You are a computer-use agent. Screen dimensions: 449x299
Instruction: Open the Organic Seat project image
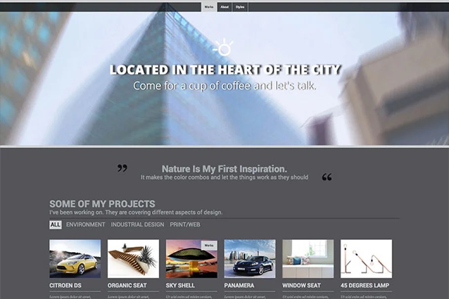click(133, 259)
